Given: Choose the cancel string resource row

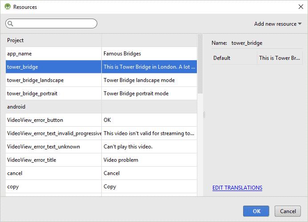Looking at the screenshot, I should coord(53,173).
